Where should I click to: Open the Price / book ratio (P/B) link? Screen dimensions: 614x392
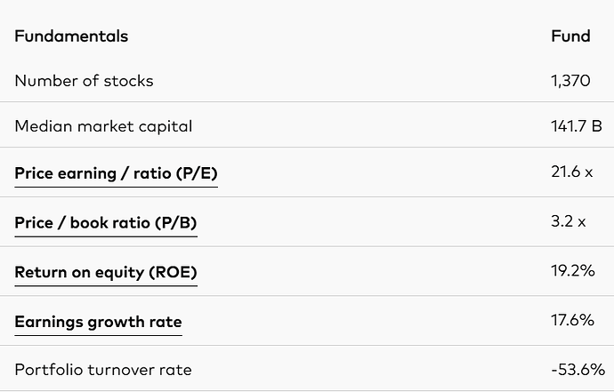[x=106, y=222]
